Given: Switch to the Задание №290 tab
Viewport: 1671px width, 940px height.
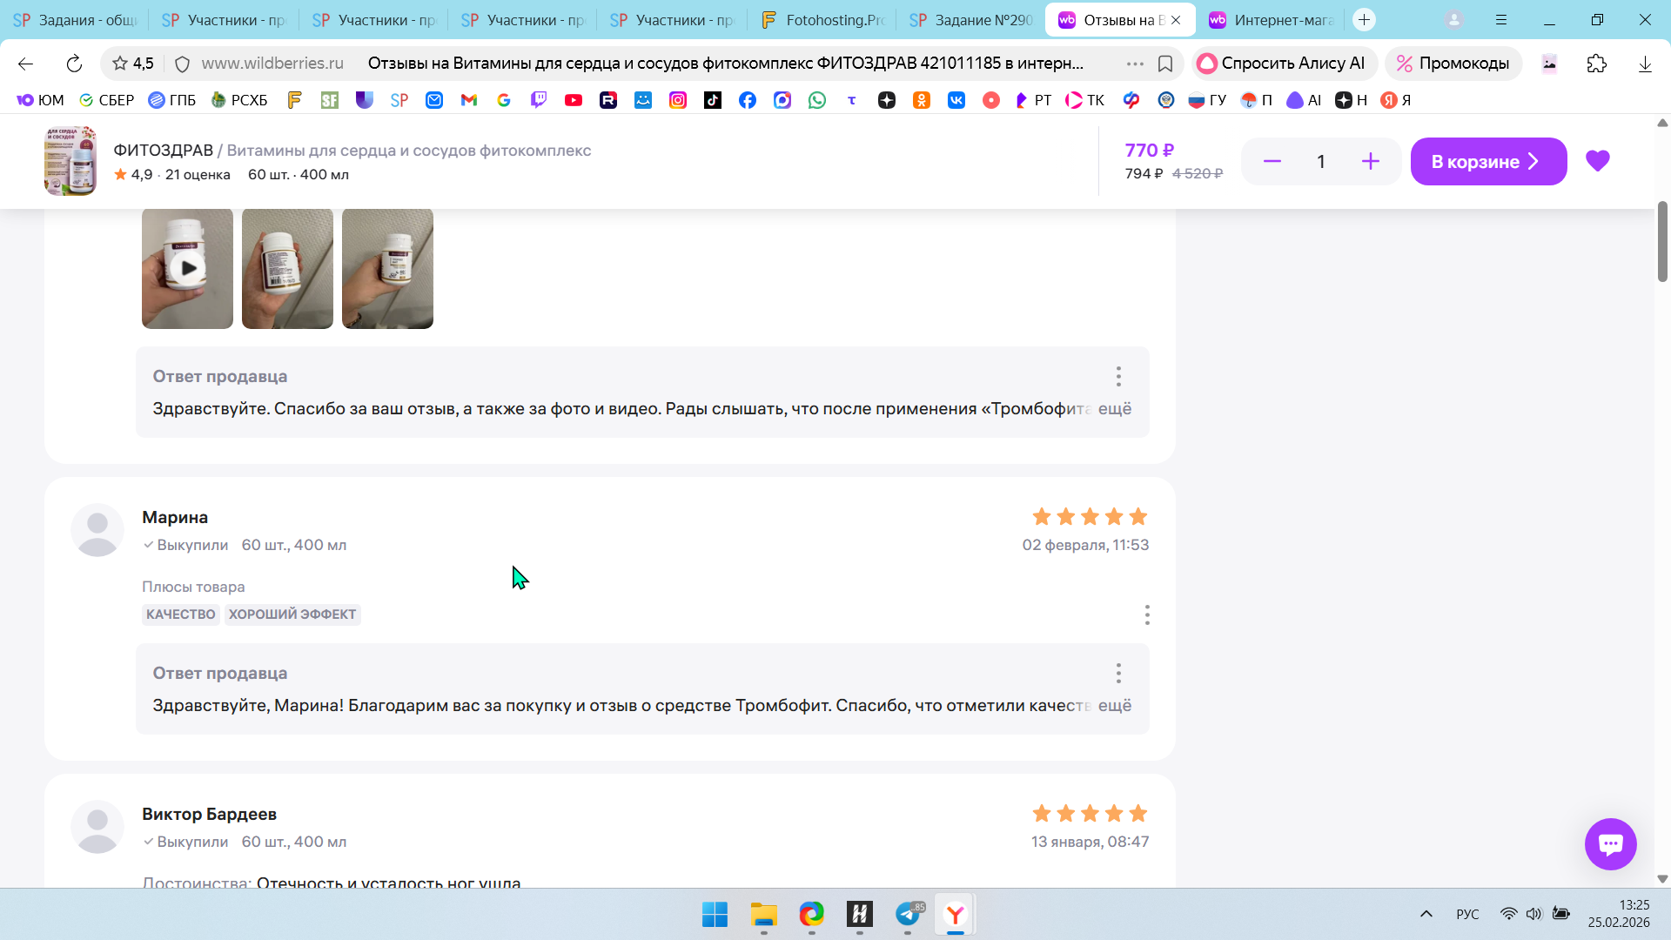Looking at the screenshot, I should pyautogui.click(x=971, y=20).
